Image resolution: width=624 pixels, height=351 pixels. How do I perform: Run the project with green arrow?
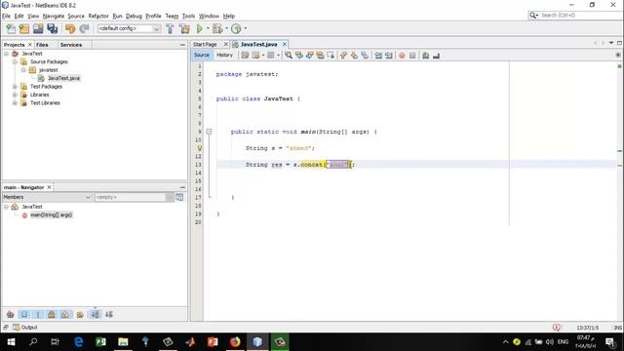pos(199,28)
